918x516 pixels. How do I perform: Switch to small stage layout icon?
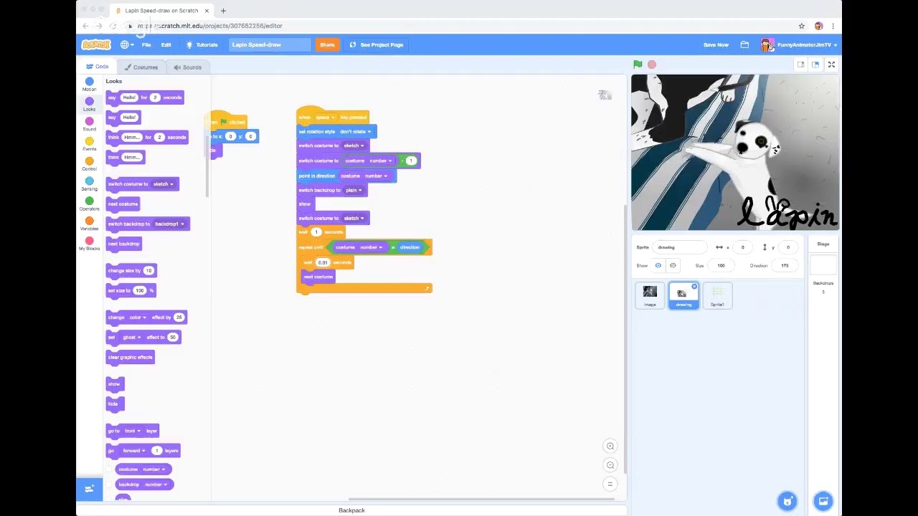[800, 64]
